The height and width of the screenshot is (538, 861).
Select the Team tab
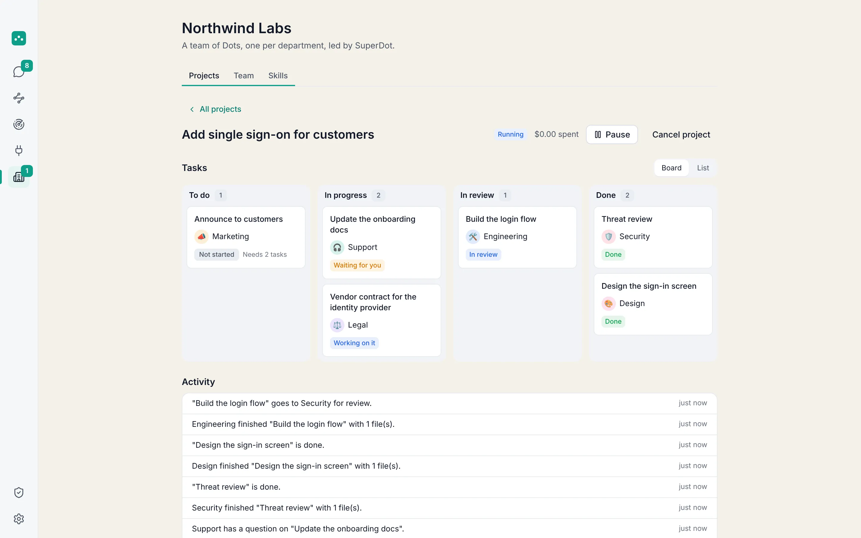point(244,76)
